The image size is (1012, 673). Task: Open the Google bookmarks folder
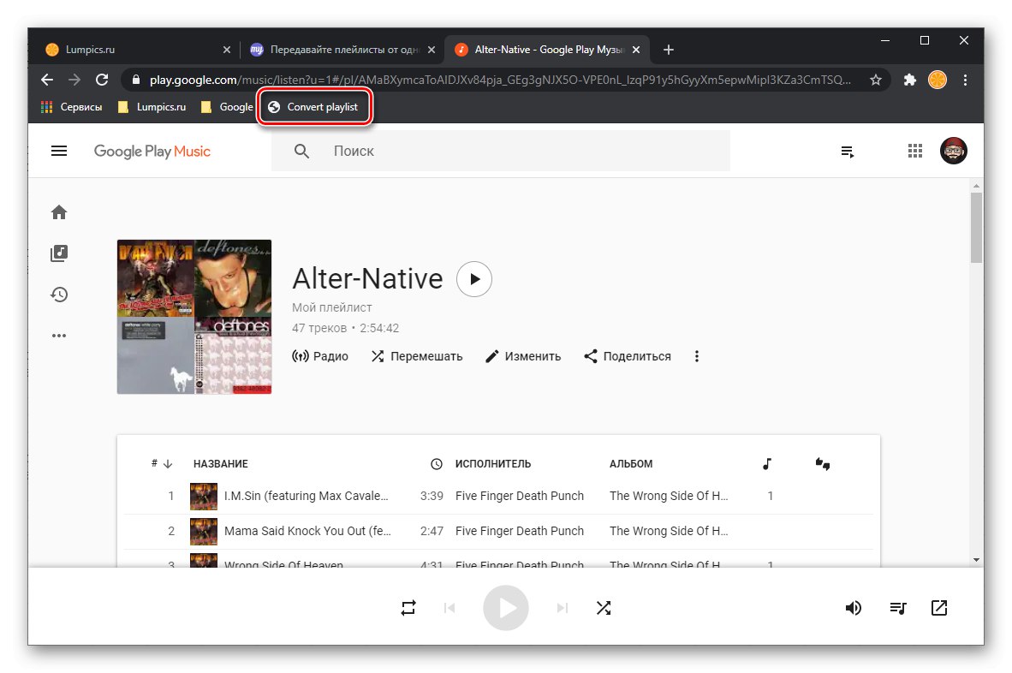(227, 107)
